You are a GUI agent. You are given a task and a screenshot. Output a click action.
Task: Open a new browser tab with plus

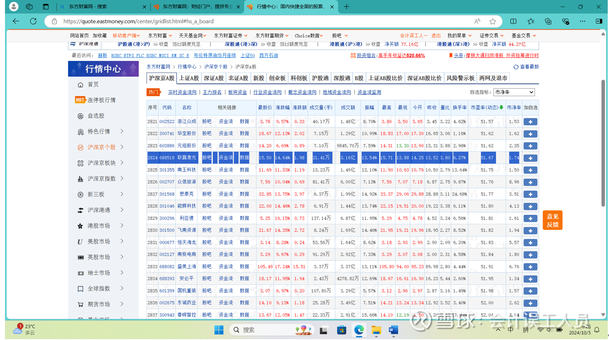(347, 7)
